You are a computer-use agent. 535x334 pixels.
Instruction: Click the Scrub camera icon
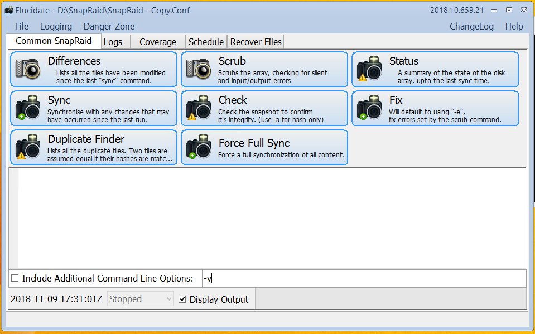[199, 69]
